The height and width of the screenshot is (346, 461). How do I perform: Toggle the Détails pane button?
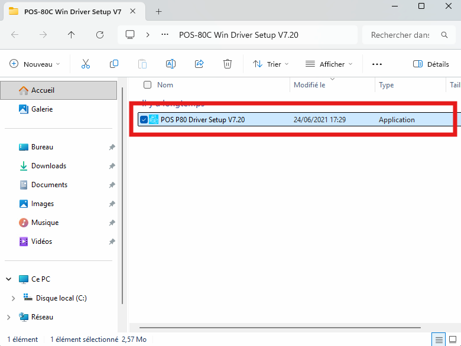431,64
